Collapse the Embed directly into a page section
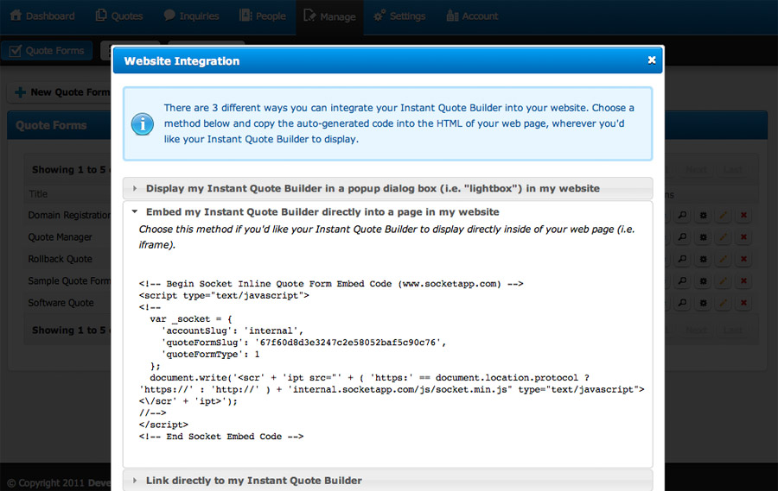Viewport: 778px width, 491px height. point(322,211)
